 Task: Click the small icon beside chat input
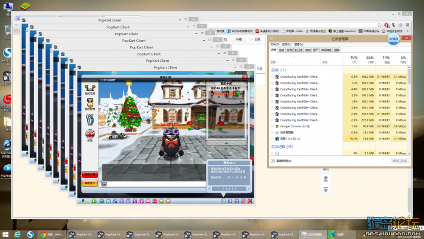[104, 184]
